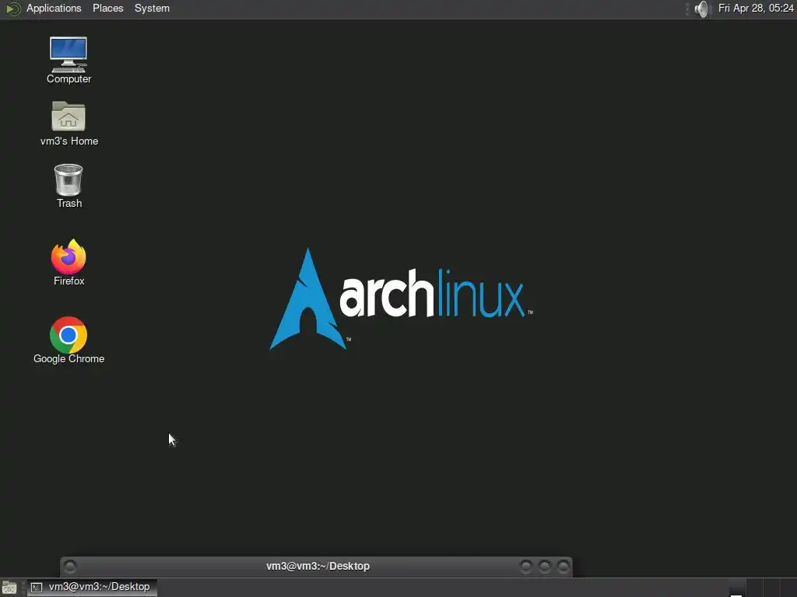Maximize the vm3@vm3:~/Desktop terminal window
The image size is (797, 597).
click(x=544, y=566)
